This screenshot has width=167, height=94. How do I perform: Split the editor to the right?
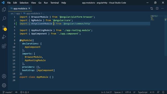pyautogui.click(x=157, y=8)
